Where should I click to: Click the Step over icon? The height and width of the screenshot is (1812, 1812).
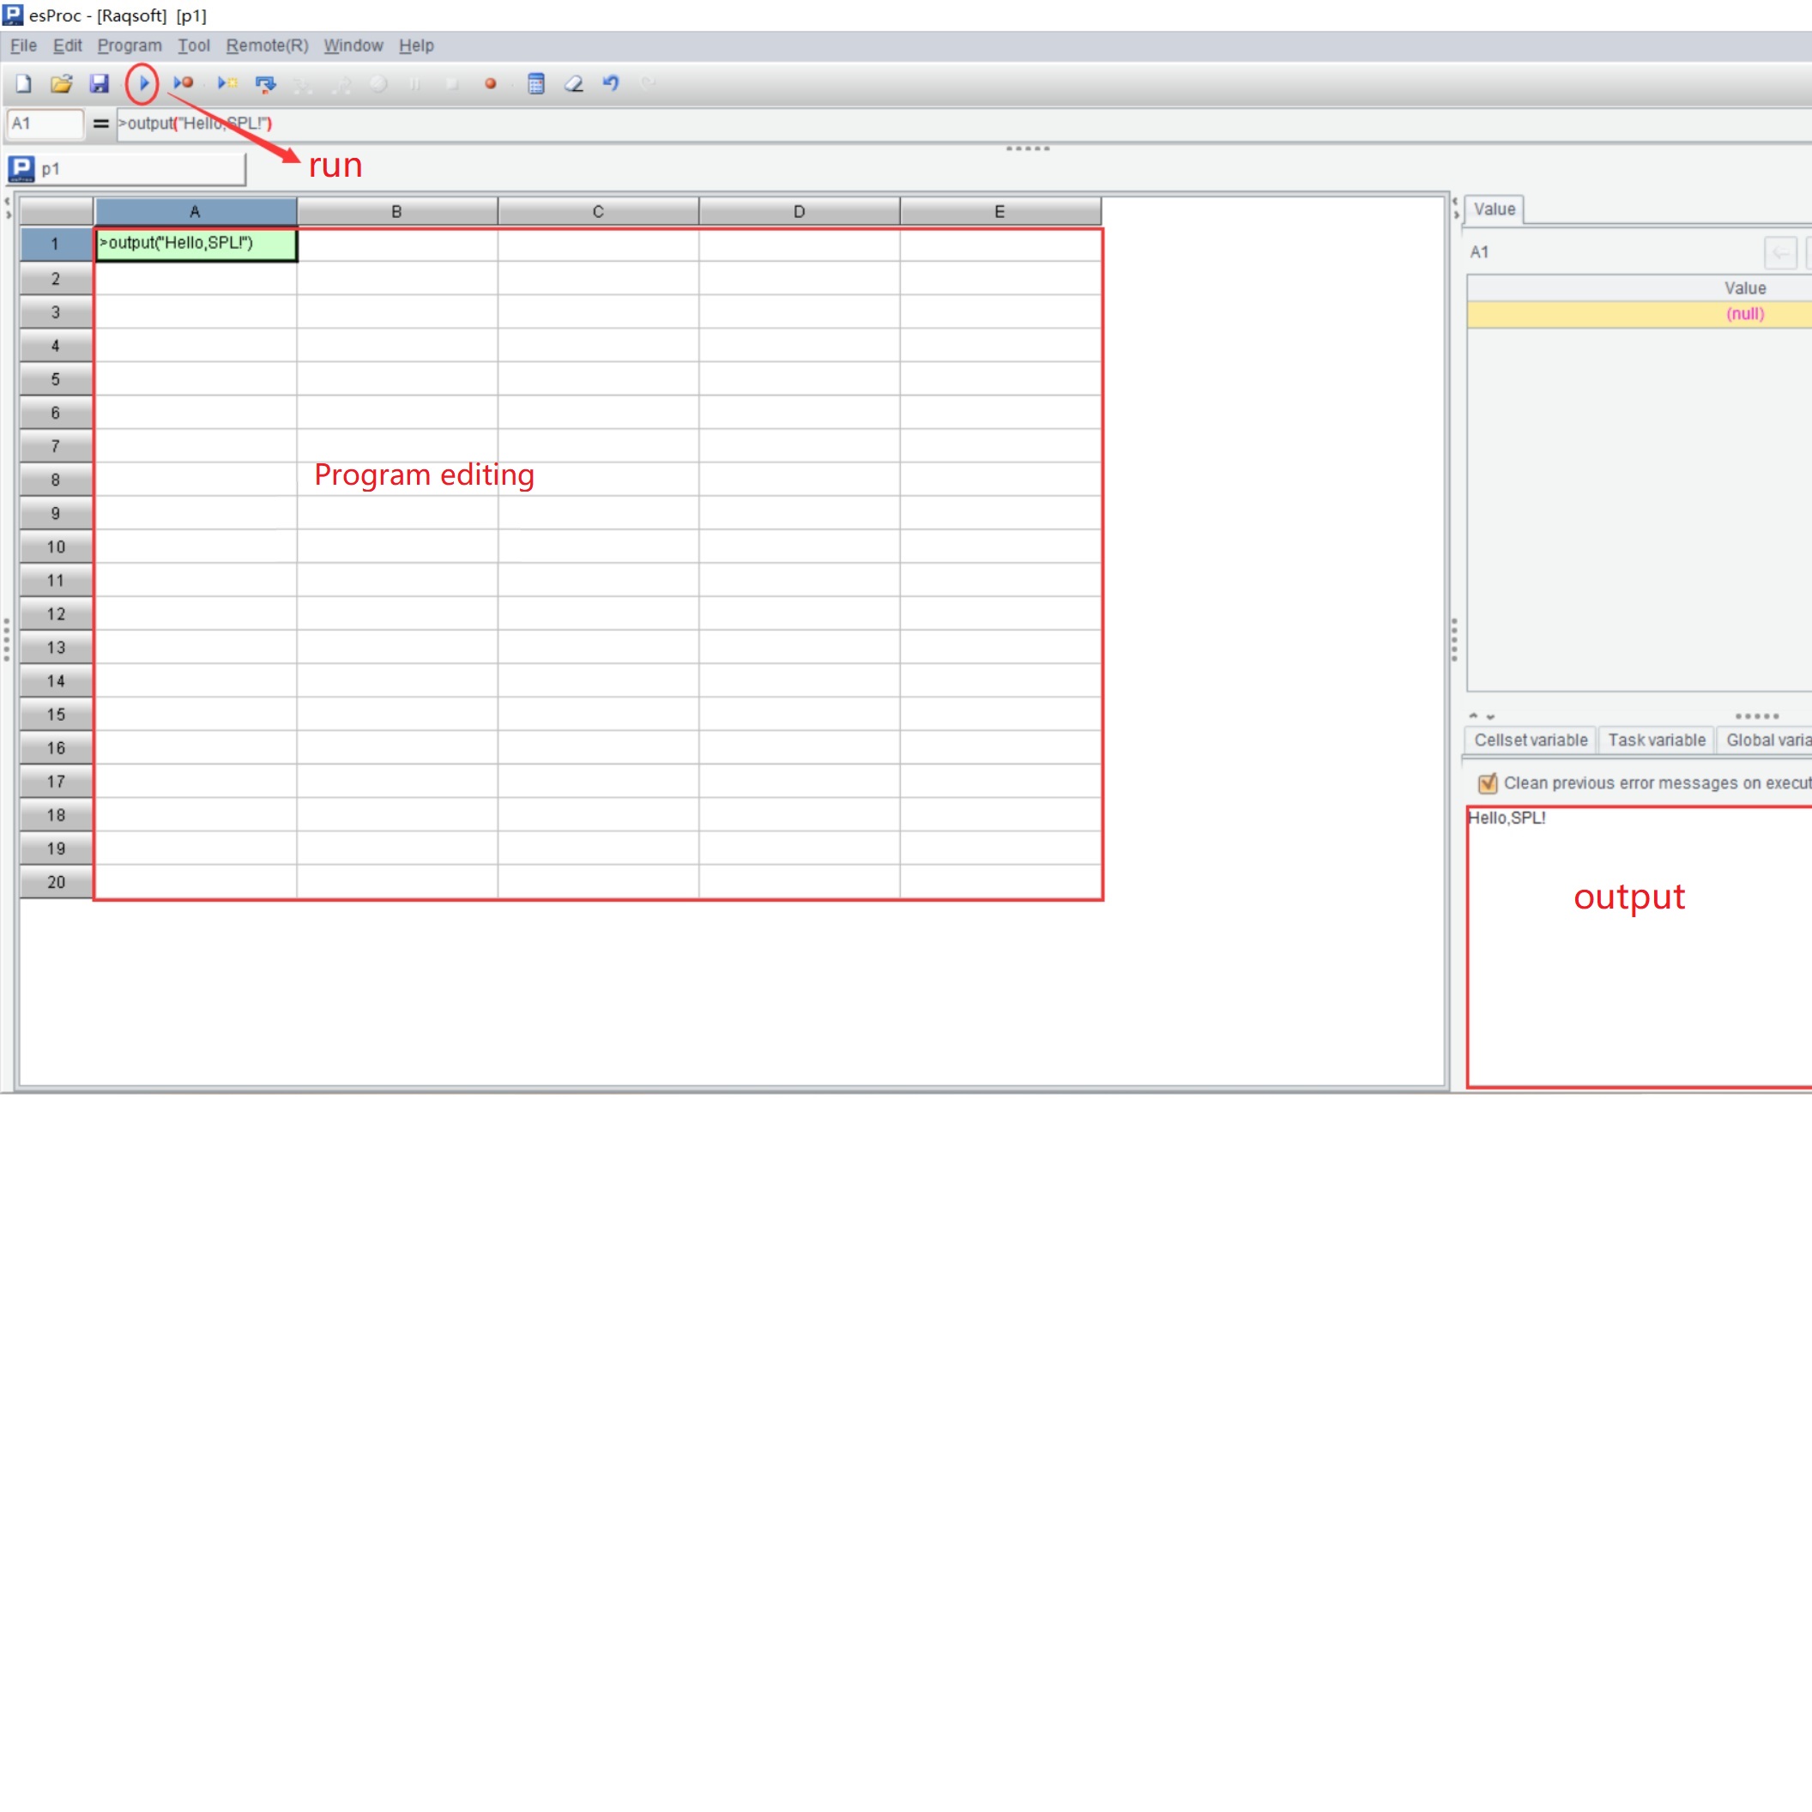[x=265, y=84]
